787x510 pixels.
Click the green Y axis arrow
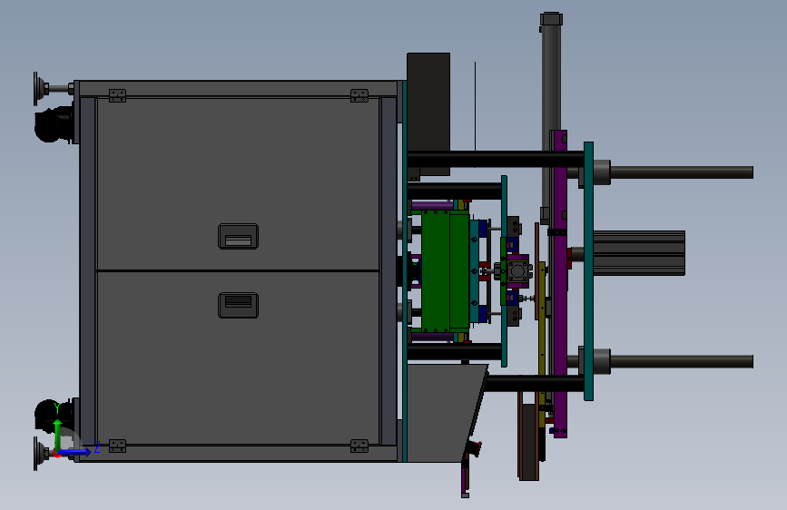tap(58, 435)
